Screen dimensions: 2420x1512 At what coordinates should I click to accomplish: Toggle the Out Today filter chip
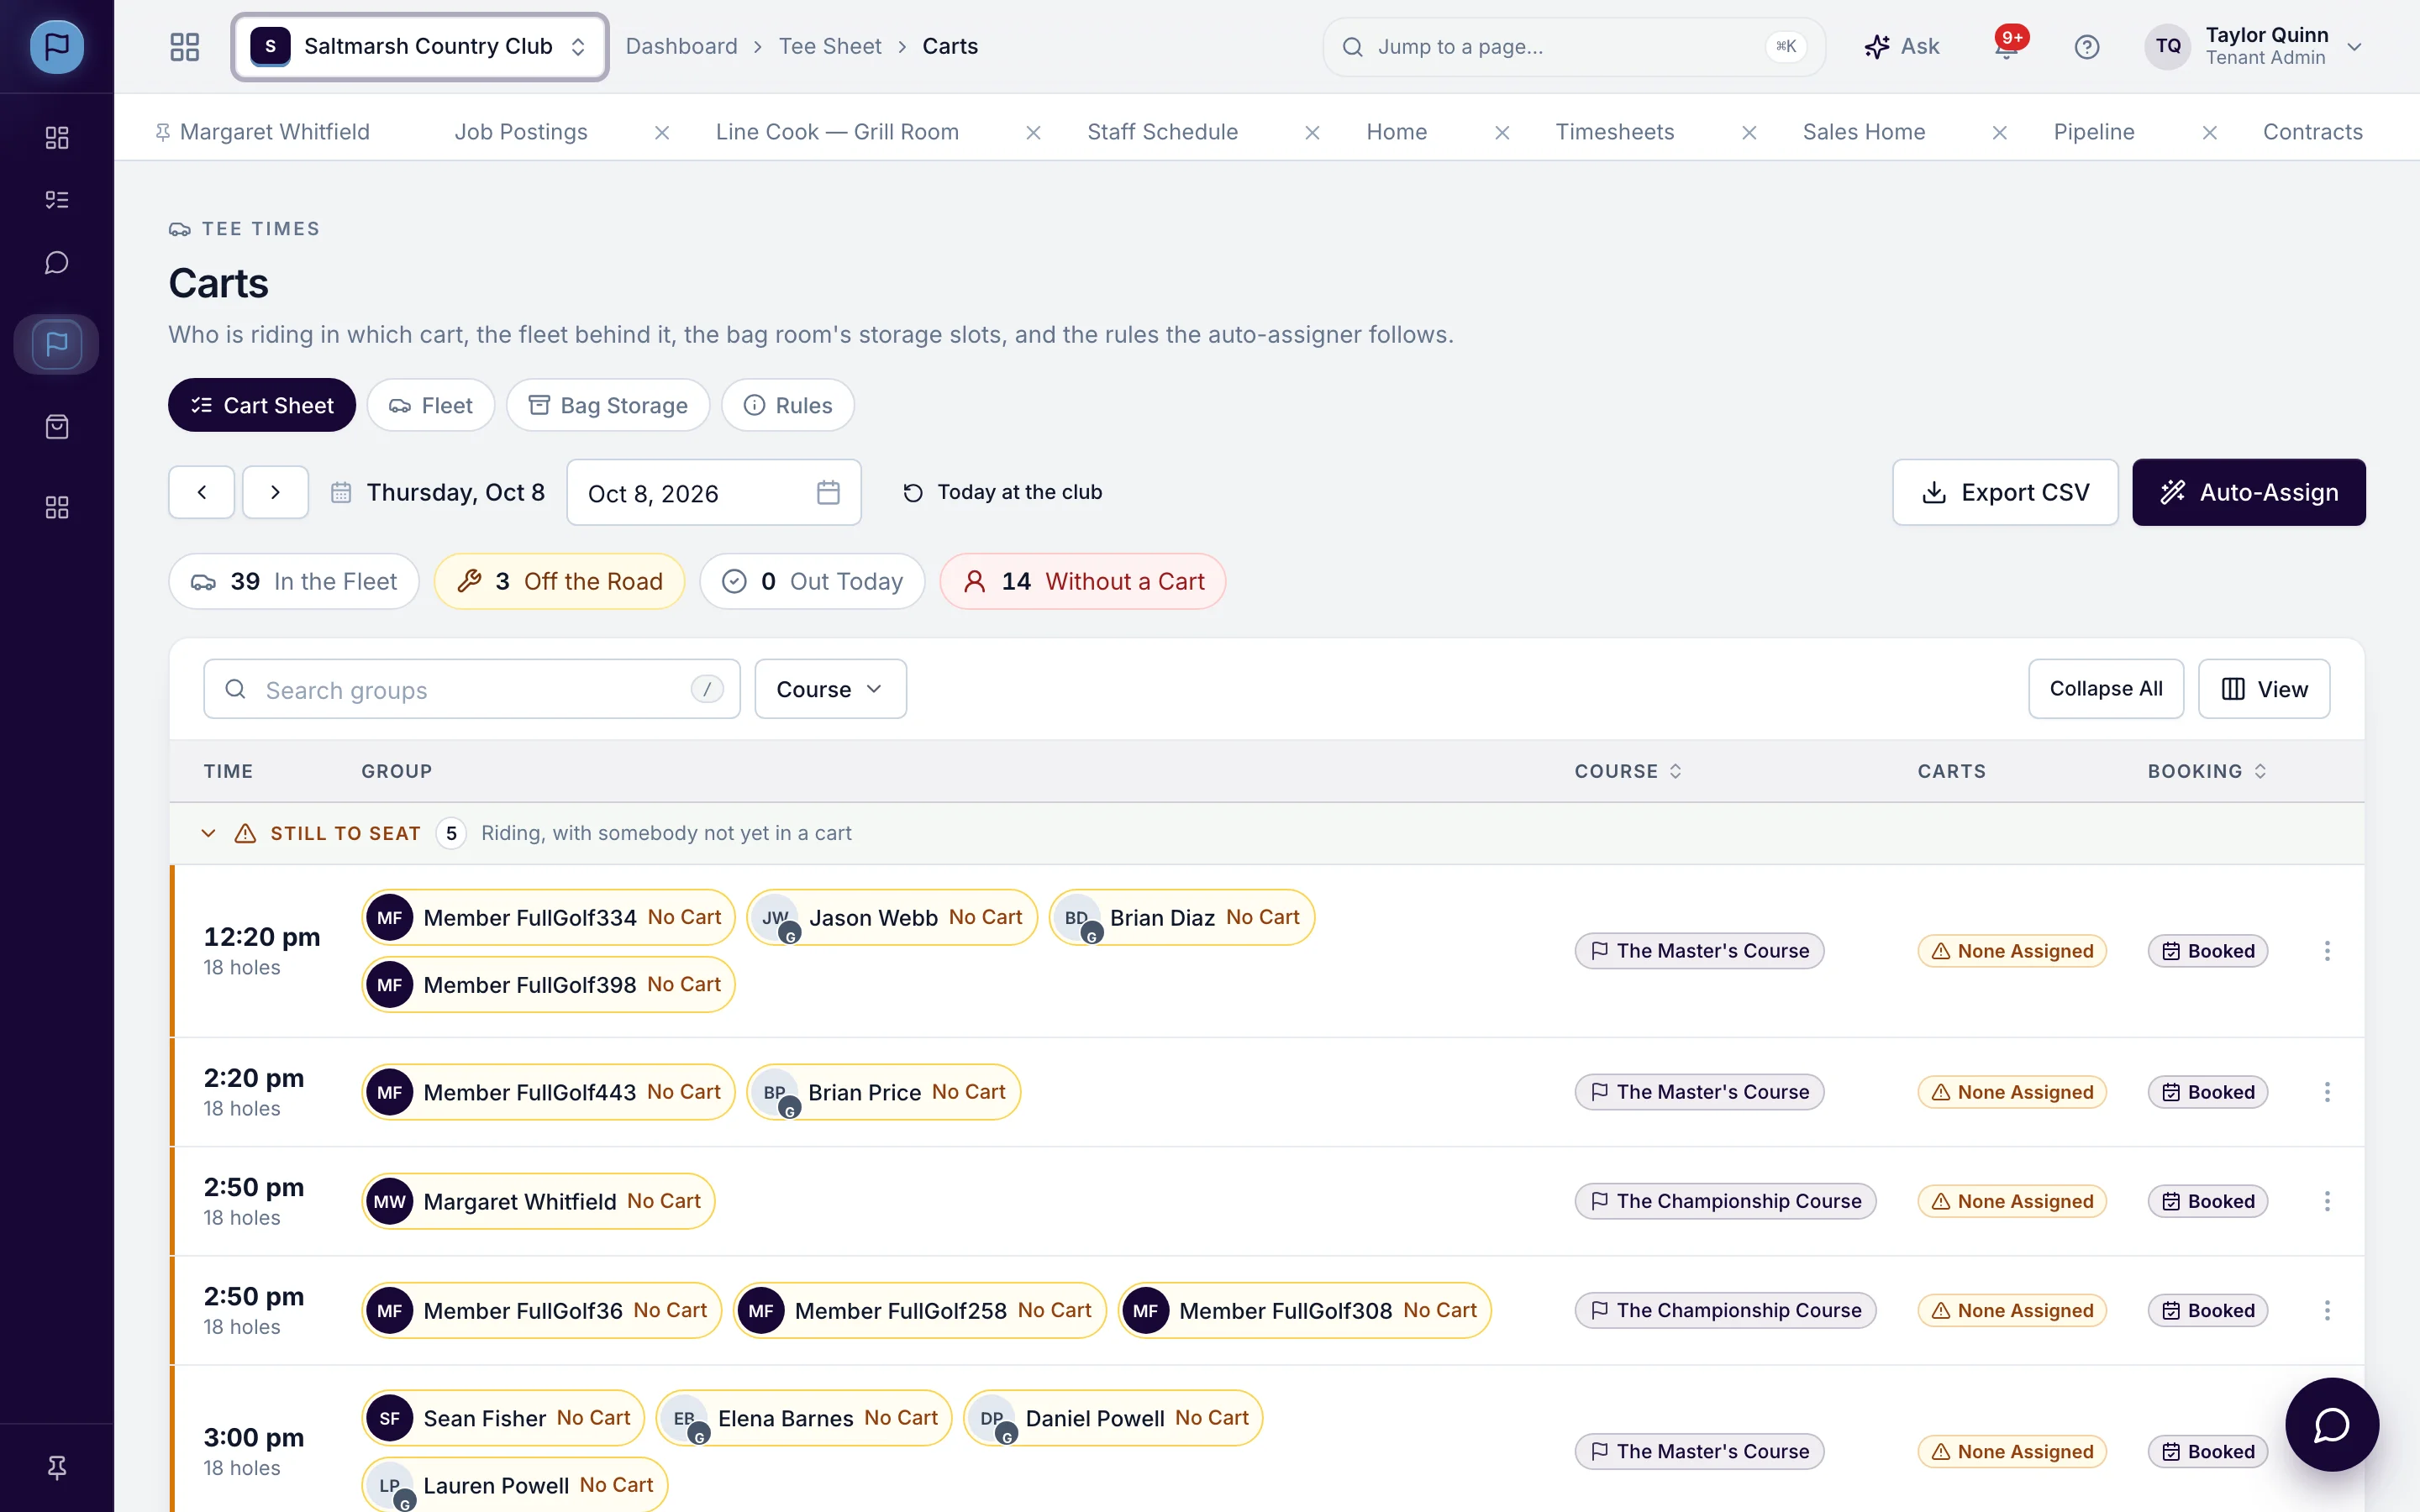(x=812, y=581)
